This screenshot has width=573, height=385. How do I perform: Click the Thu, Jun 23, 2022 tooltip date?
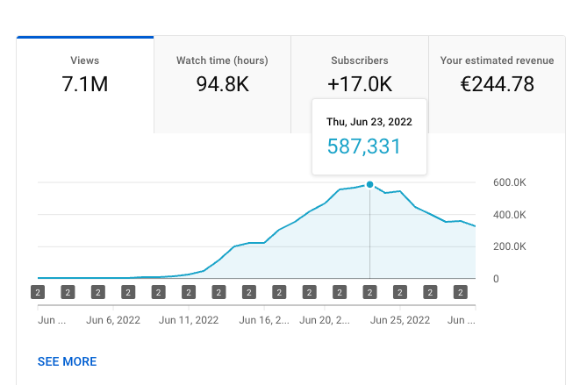pyautogui.click(x=369, y=122)
